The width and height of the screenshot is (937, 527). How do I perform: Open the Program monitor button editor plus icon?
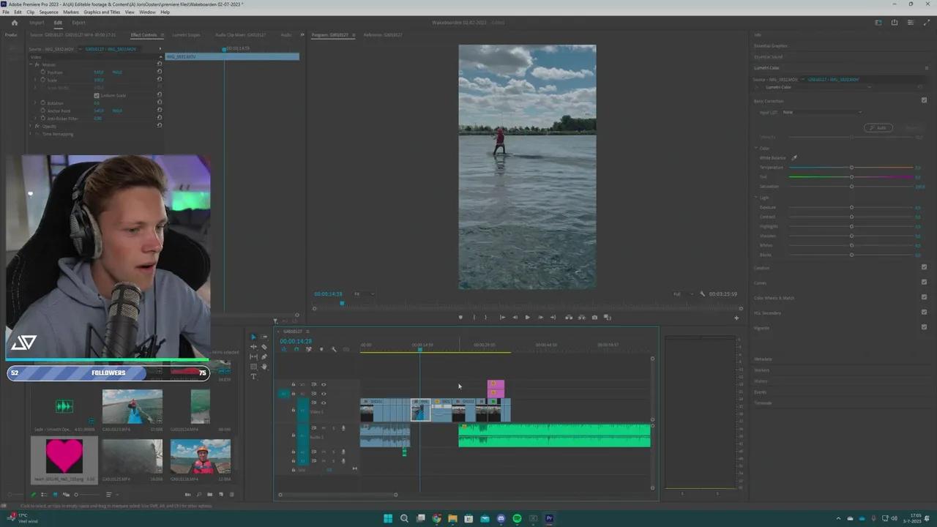click(x=736, y=318)
